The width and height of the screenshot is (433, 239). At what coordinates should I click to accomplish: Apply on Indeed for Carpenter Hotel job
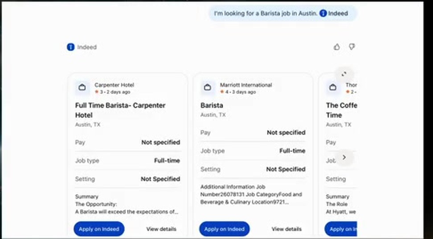click(x=99, y=229)
